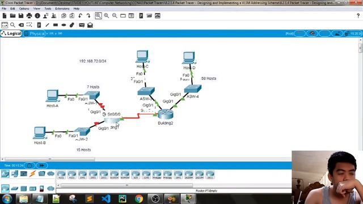Switch to the Physical workspace tab
The height and width of the screenshot is (204, 363).
[x=34, y=33]
